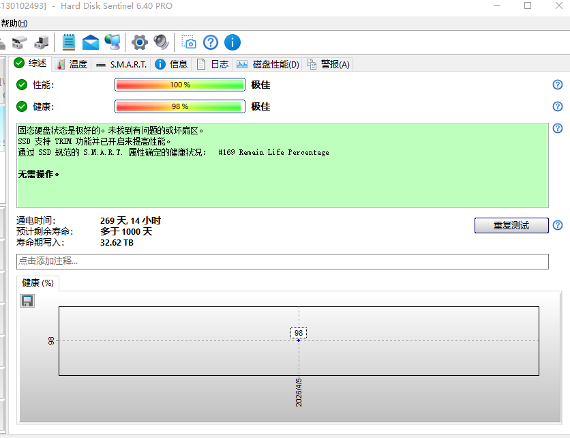Open settings via the gear icon
570x438 pixels.
pyautogui.click(x=140, y=42)
